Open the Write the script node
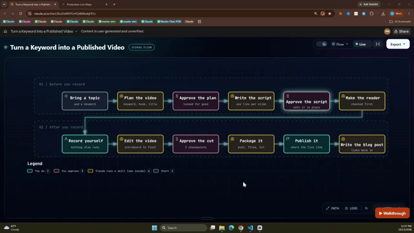414x233 pixels. [x=251, y=101]
